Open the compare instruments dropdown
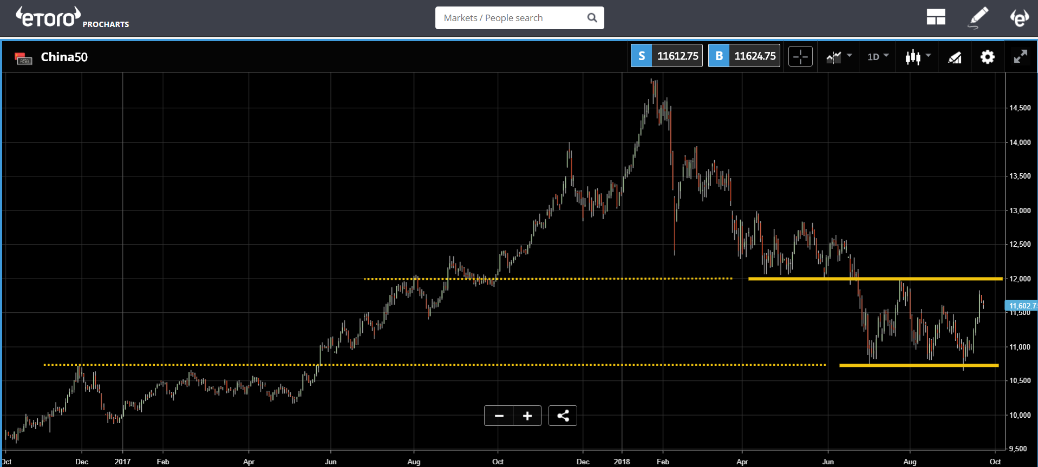Viewport: 1038px width, 467px height. point(839,56)
